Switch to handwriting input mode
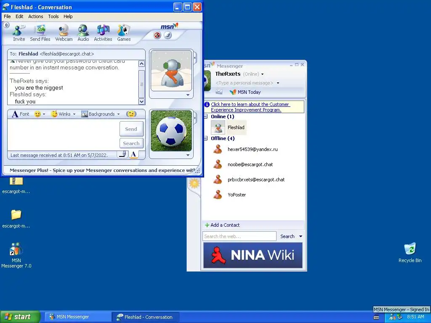Image resolution: width=431 pixels, height=323 pixels. [123, 154]
